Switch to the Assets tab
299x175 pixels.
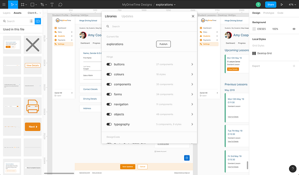(x=18, y=13)
